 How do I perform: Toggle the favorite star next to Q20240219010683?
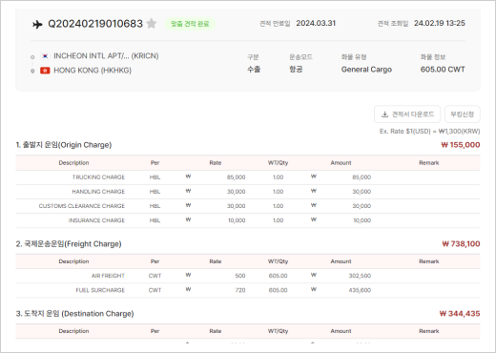click(152, 24)
